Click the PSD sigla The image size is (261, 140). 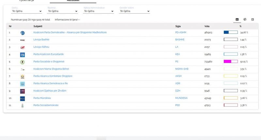tap(177, 105)
